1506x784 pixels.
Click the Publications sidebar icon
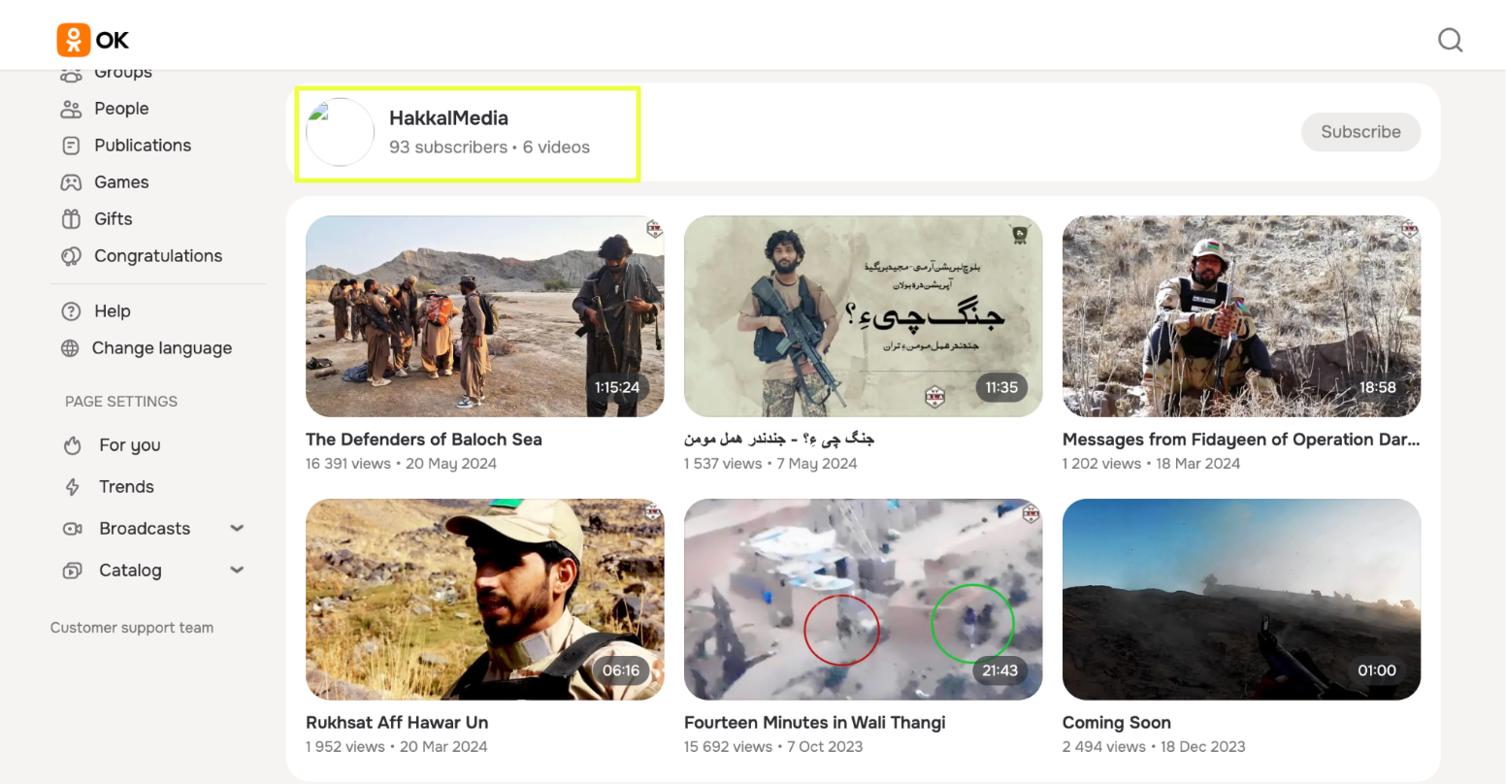tap(71, 146)
